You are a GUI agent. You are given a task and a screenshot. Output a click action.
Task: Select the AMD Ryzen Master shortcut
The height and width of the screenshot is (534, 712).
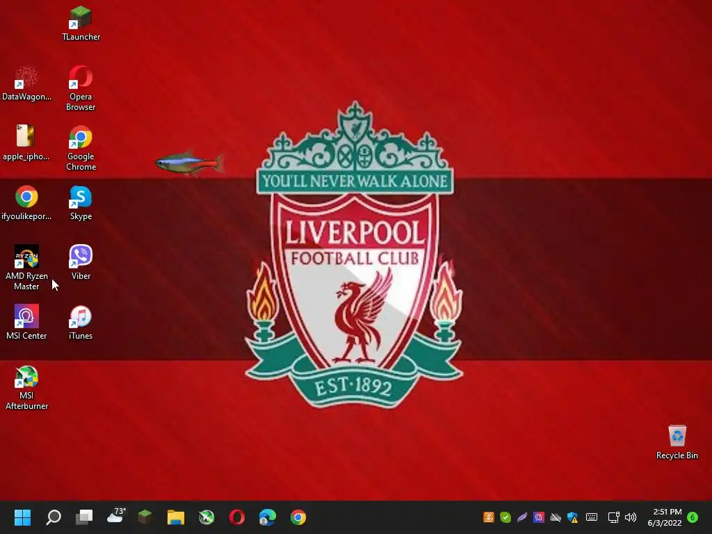[x=26, y=268]
